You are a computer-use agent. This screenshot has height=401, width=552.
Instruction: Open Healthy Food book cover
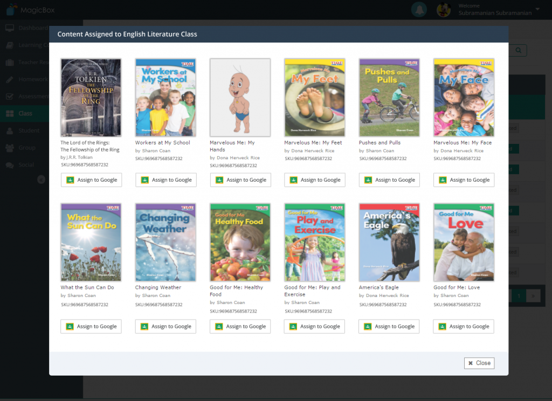pyautogui.click(x=240, y=242)
